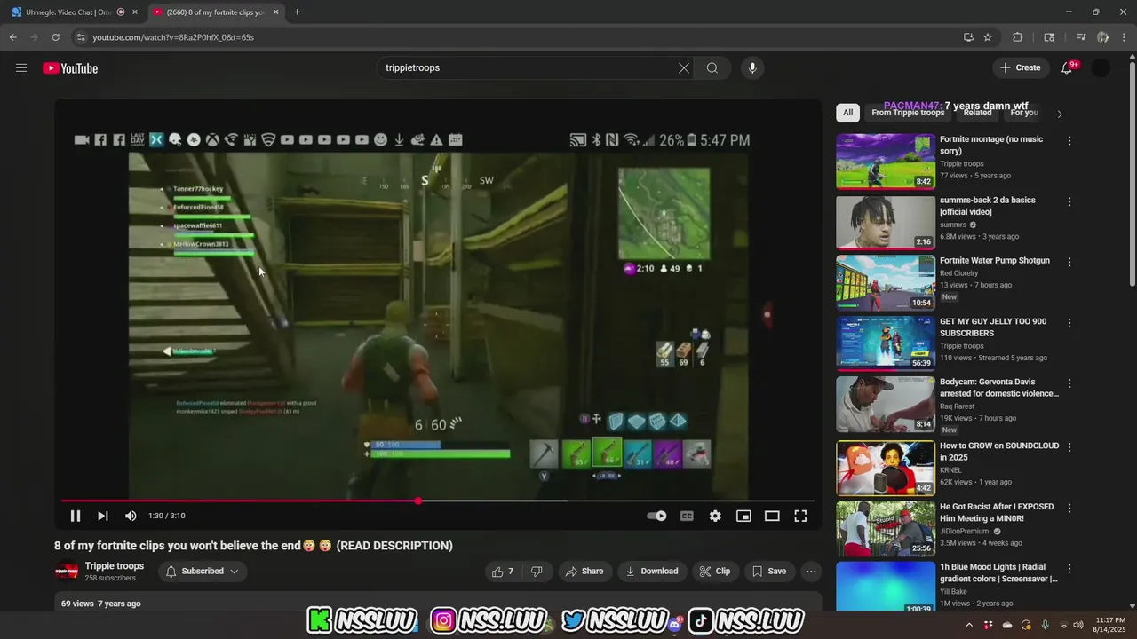The height and width of the screenshot is (639, 1137).
Task: Open the media controls icon in toolbar
Action: pos(1081,37)
